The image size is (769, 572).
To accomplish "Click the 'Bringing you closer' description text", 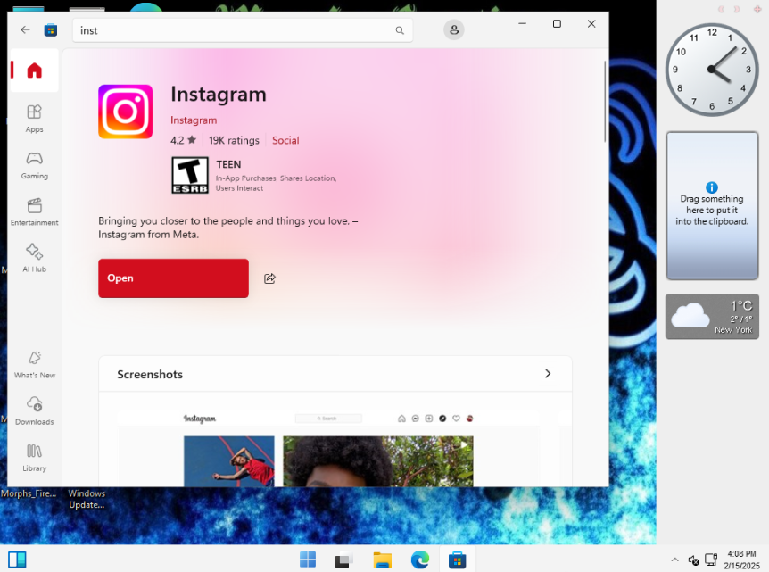I will 228,228.
